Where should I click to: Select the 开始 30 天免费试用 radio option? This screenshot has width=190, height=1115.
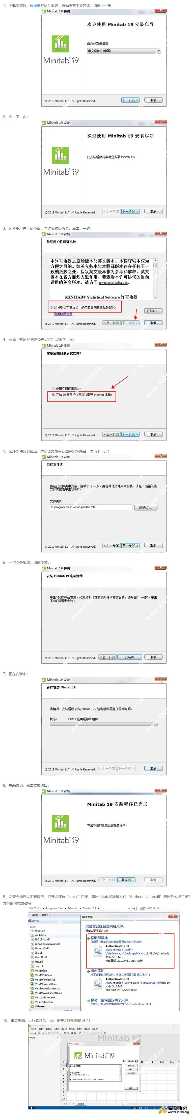pos(53,395)
